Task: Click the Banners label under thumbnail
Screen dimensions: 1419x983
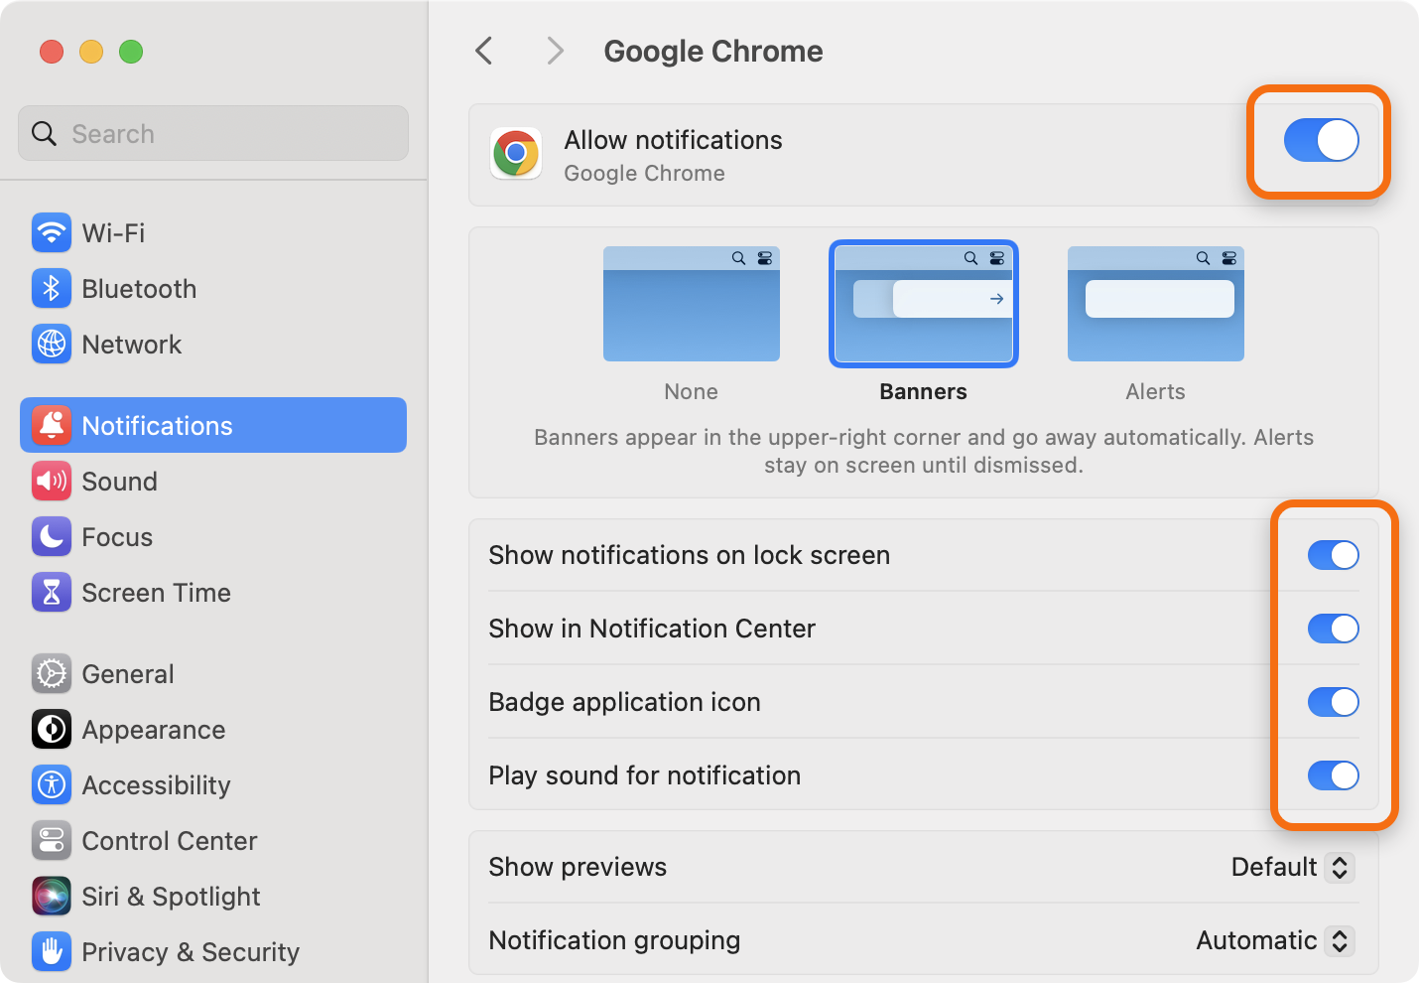Action: pyautogui.click(x=924, y=391)
